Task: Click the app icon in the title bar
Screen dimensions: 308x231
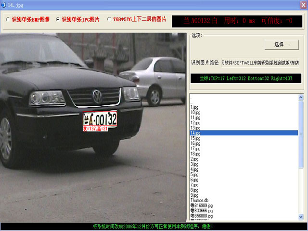Action: coord(4,4)
